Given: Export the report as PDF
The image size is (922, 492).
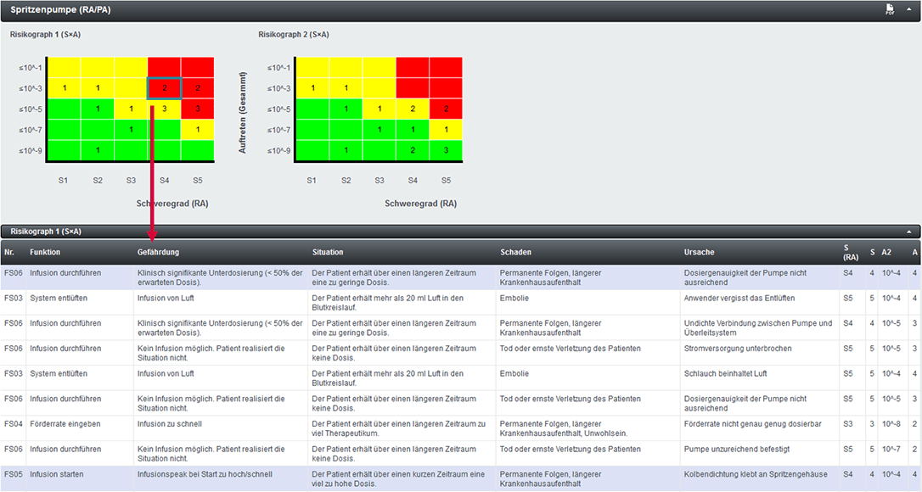Looking at the screenshot, I should pyautogui.click(x=888, y=9).
